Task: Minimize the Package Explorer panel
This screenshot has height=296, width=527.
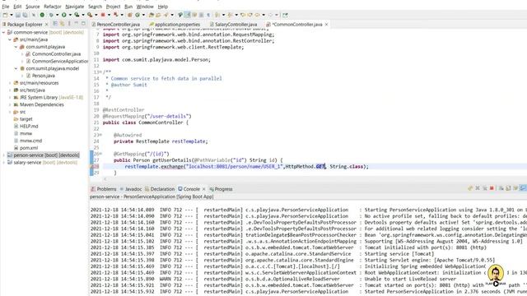Action: coord(77,24)
